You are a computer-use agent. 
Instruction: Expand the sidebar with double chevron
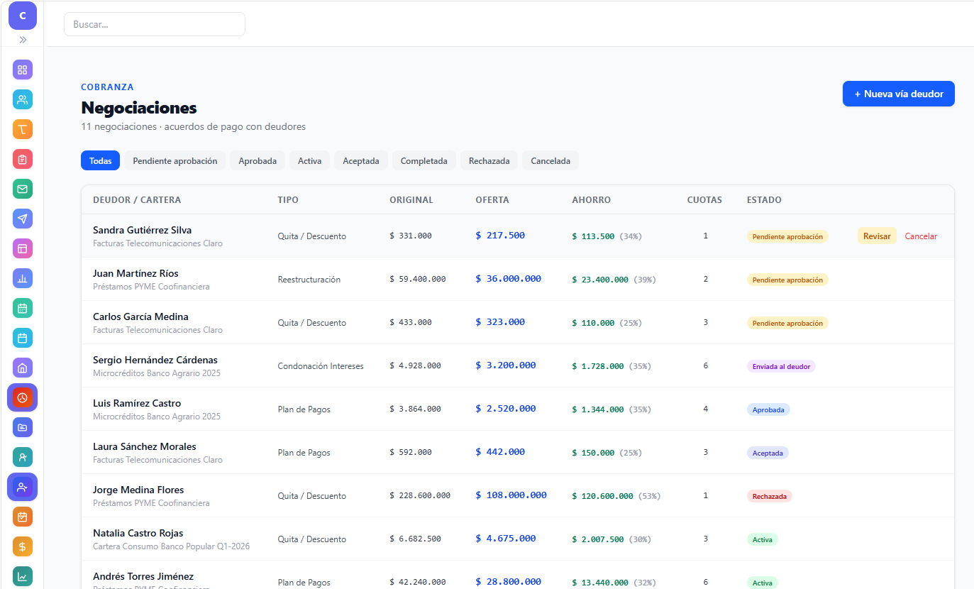click(x=23, y=40)
